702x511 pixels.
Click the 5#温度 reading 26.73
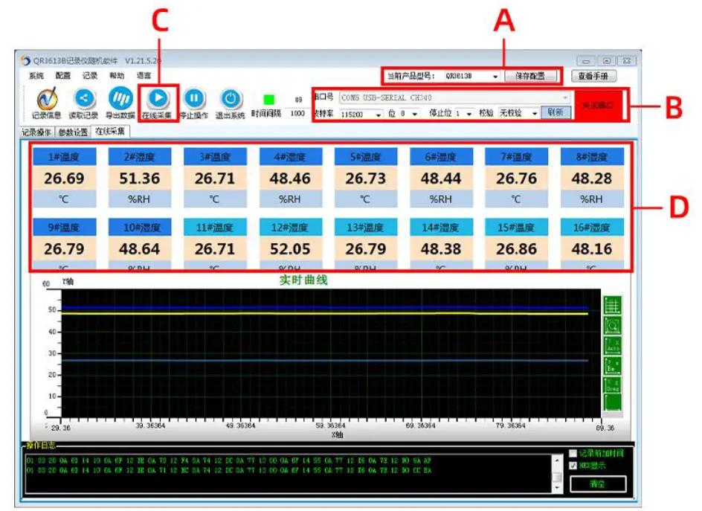coord(366,179)
